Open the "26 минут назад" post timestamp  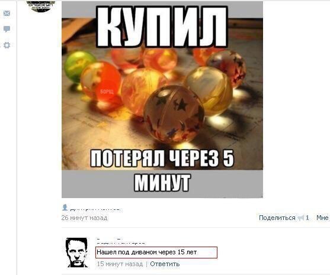84,218
